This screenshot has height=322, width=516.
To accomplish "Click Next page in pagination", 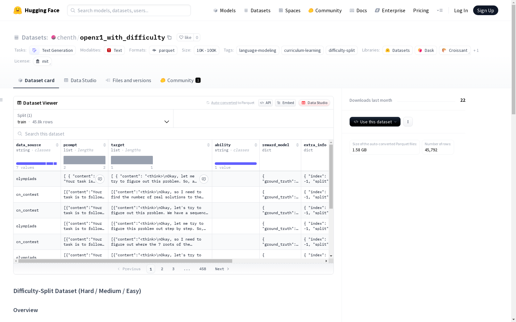I will point(222,269).
